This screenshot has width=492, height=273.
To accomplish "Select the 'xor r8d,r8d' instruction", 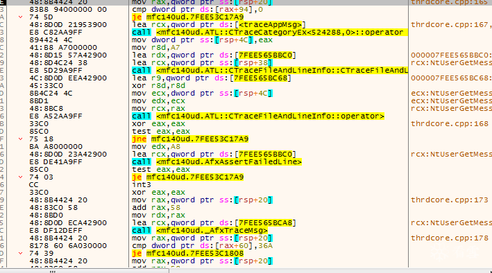I will 158,85.
